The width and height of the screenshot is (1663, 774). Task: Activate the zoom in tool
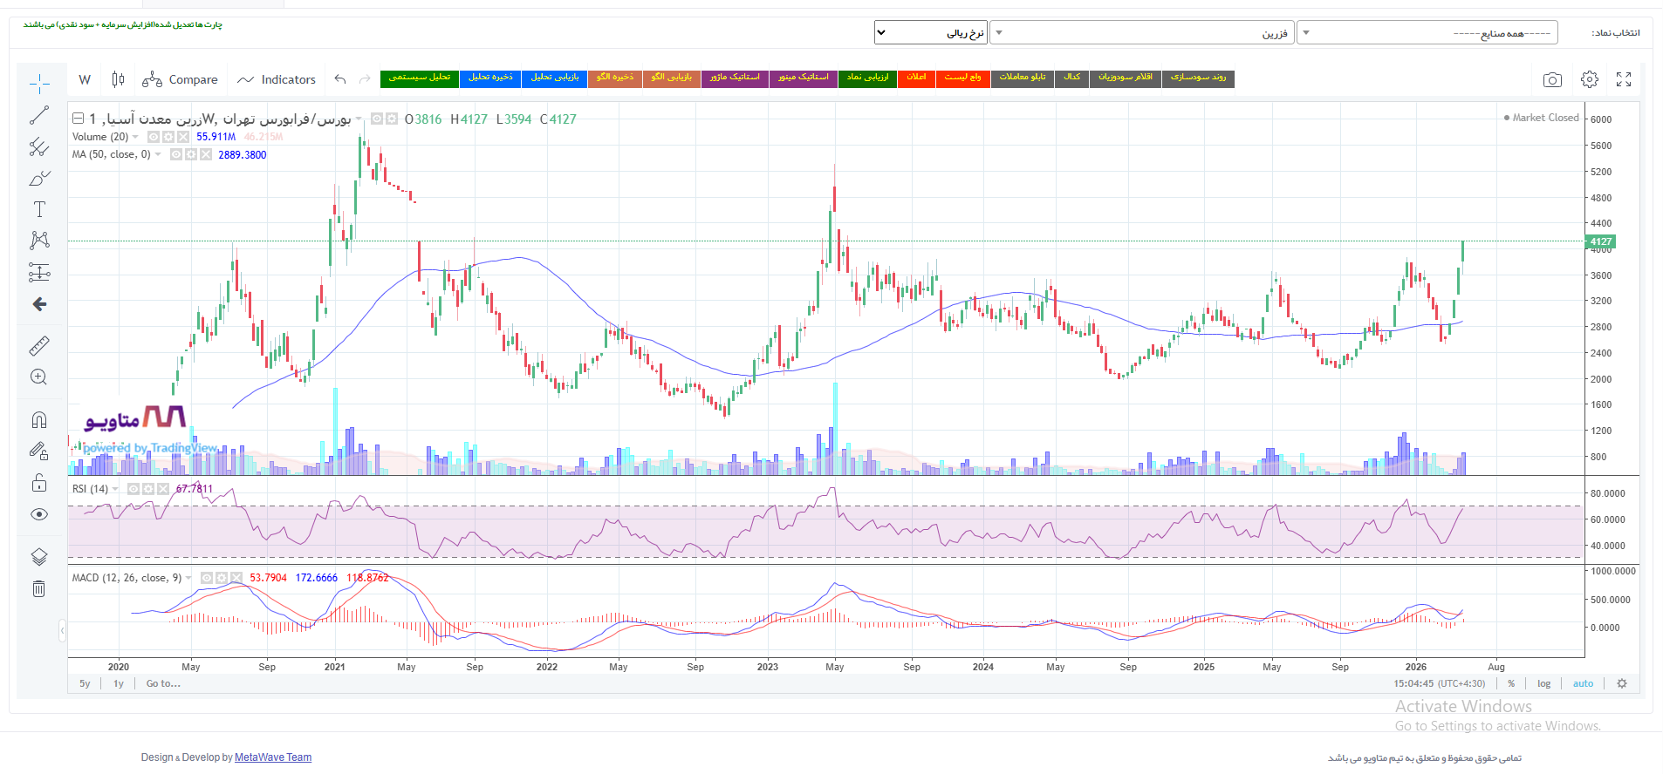pyautogui.click(x=39, y=377)
